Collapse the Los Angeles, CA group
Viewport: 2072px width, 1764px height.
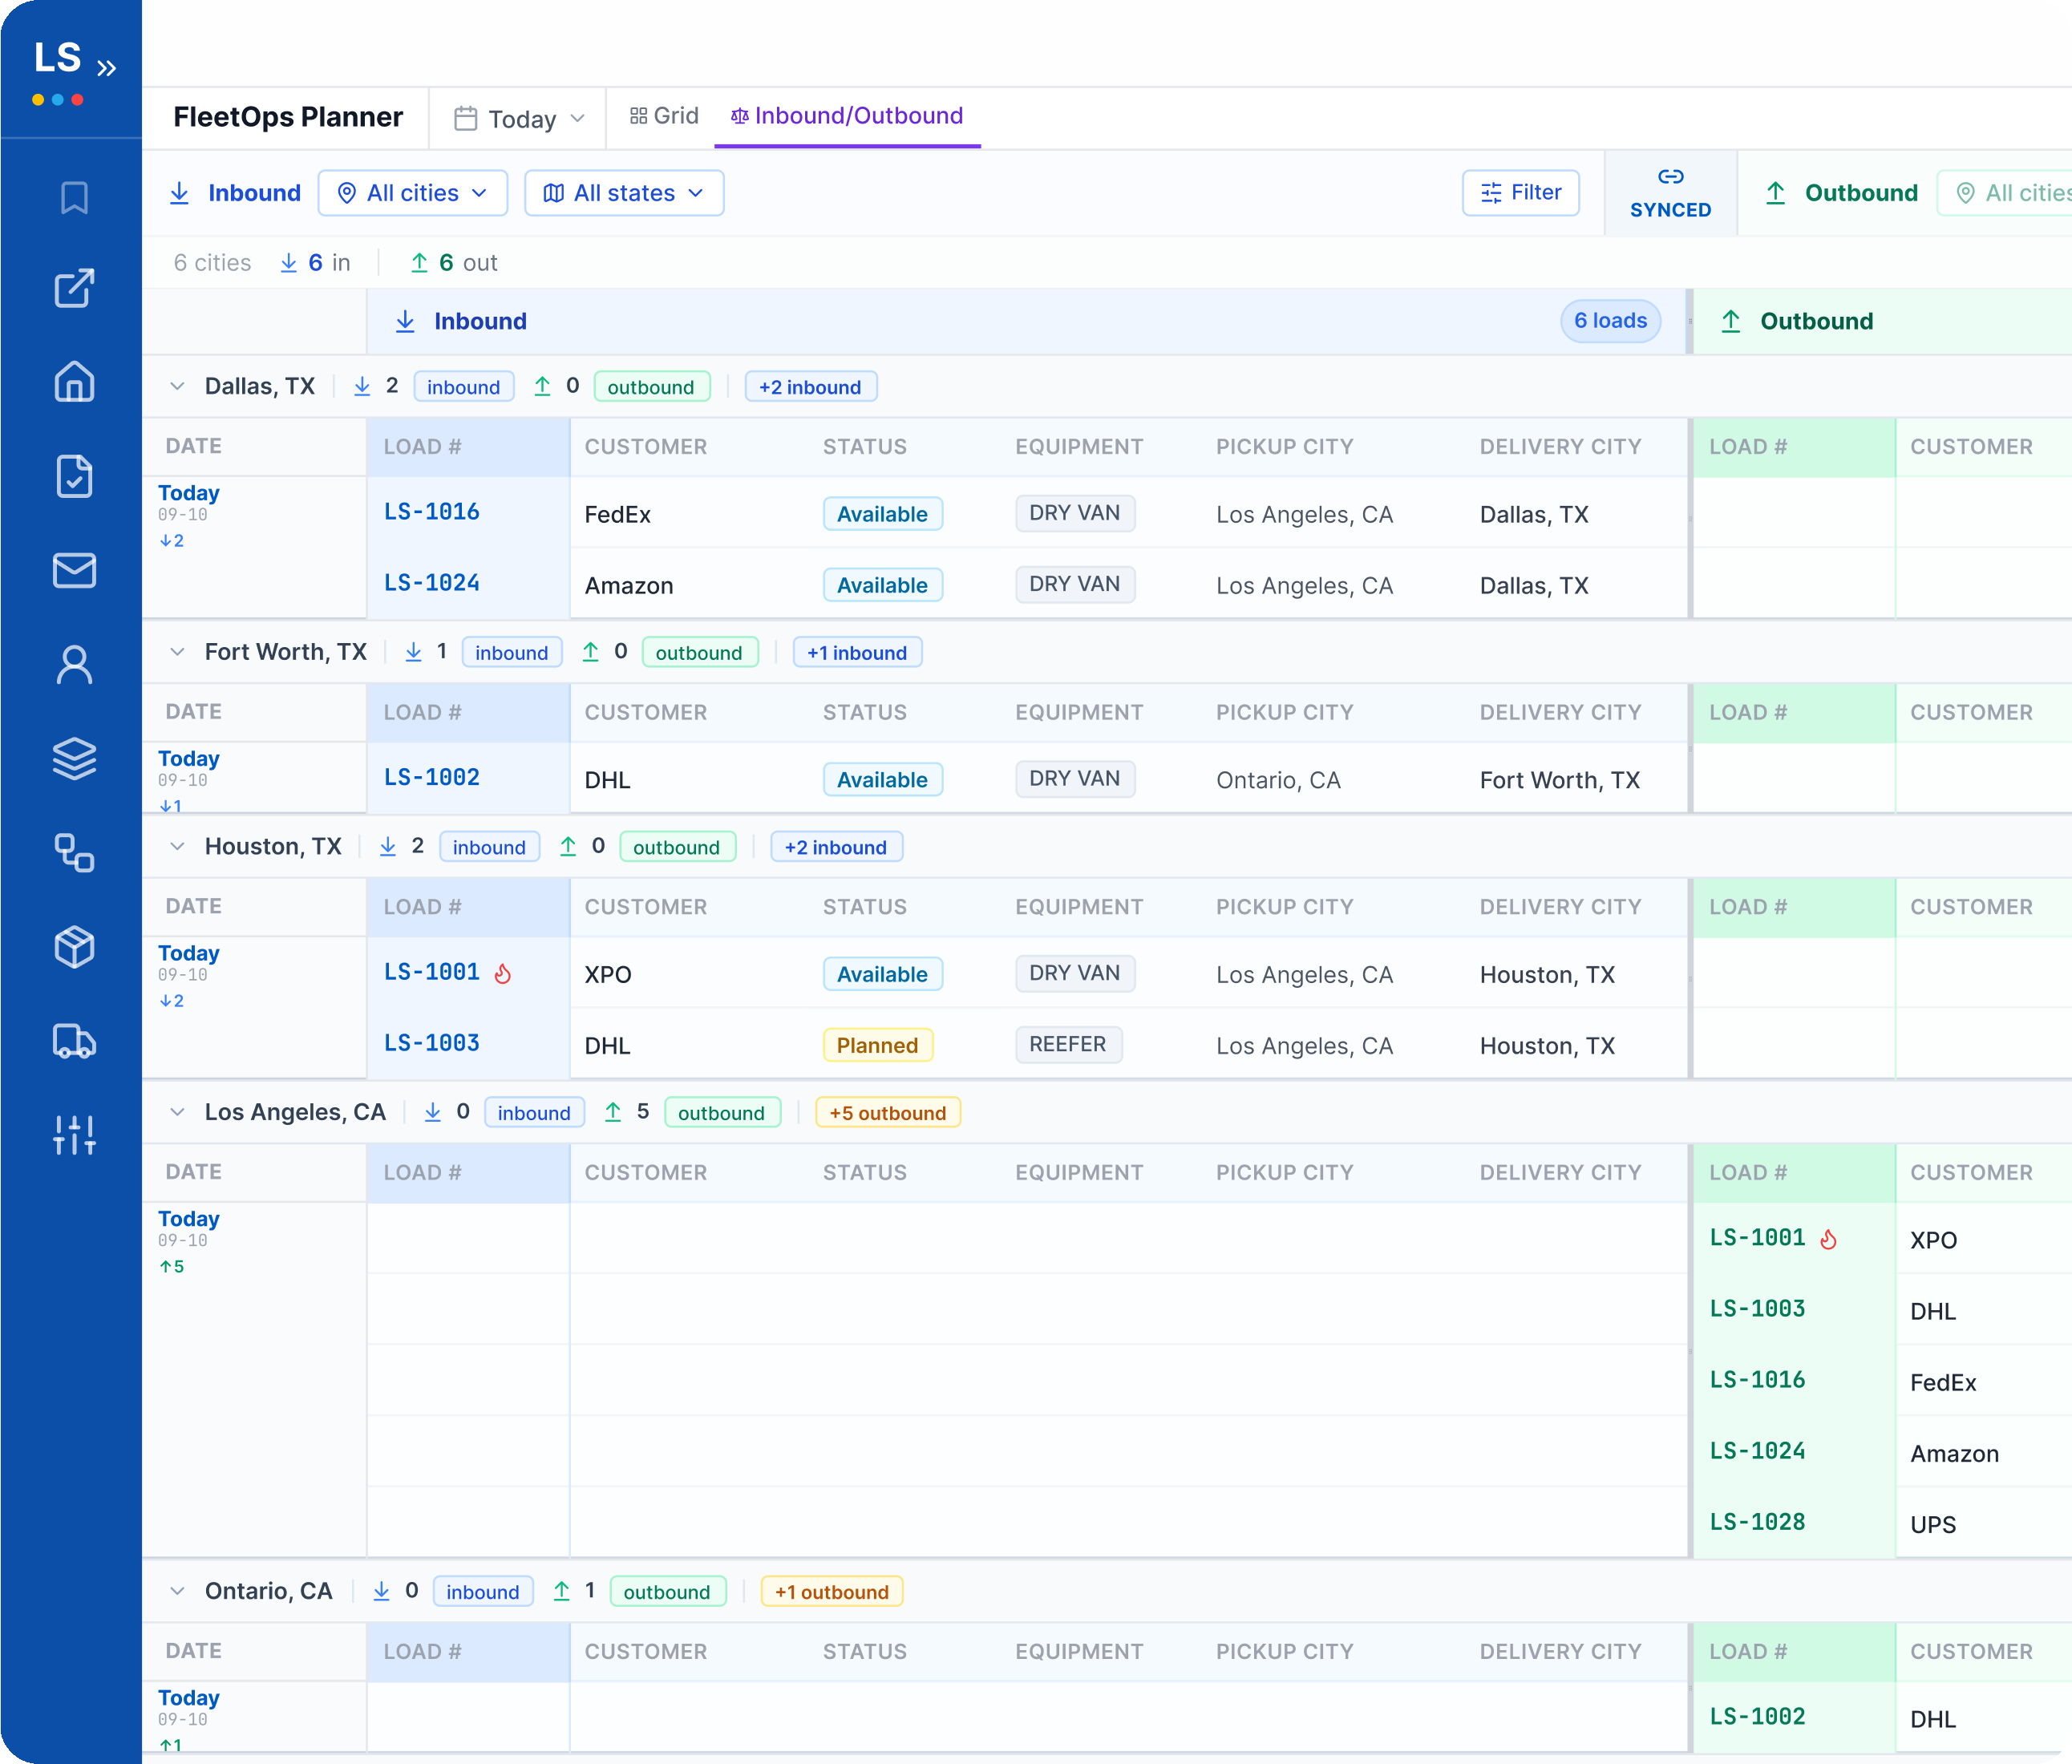click(177, 1112)
